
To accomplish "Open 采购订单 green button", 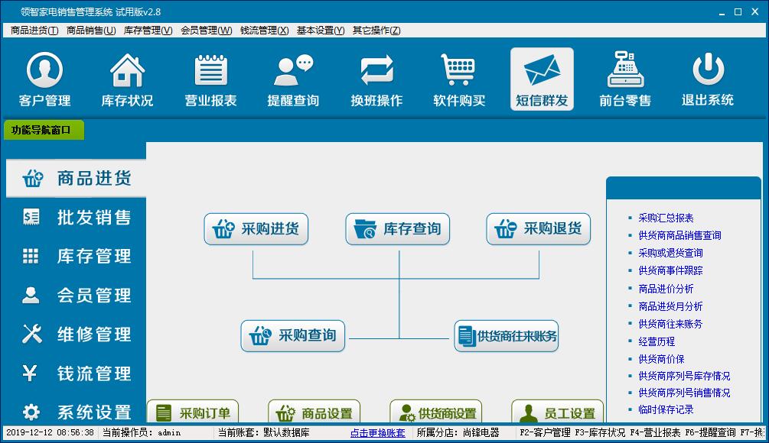I will 193,412.
